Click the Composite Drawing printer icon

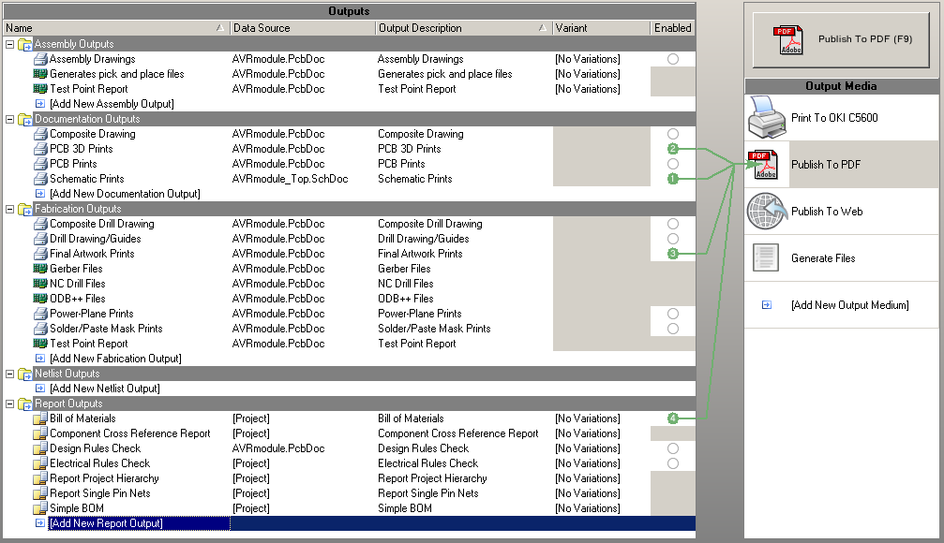(x=40, y=134)
